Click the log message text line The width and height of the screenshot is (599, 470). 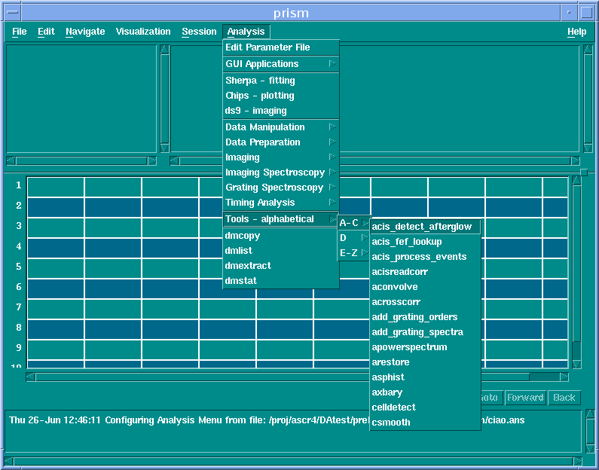267,420
